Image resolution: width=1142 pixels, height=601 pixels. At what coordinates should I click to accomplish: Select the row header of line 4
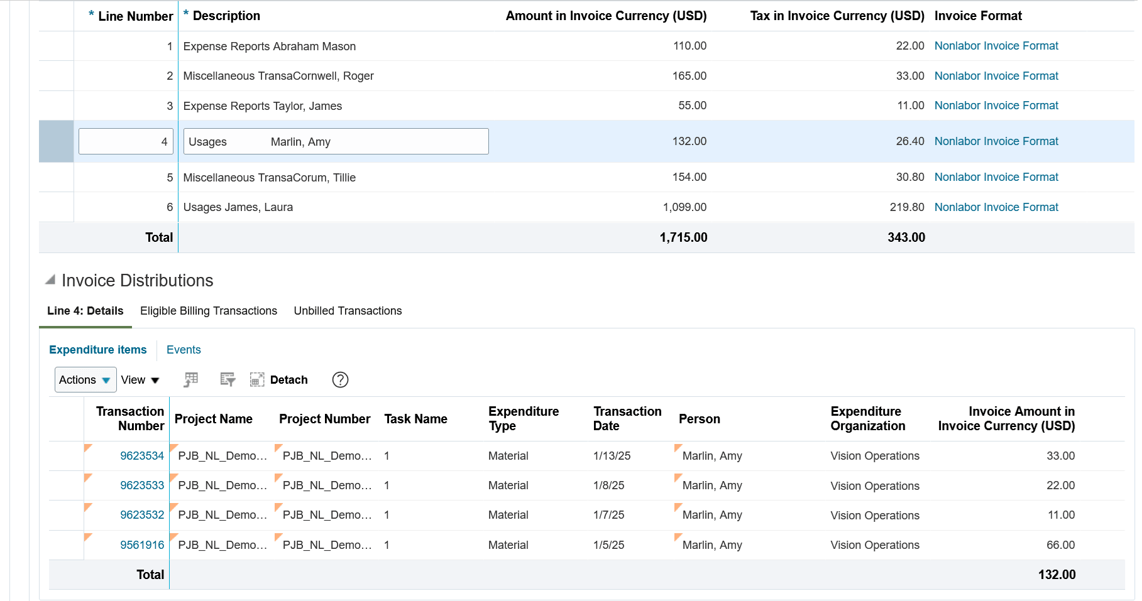pyautogui.click(x=56, y=141)
